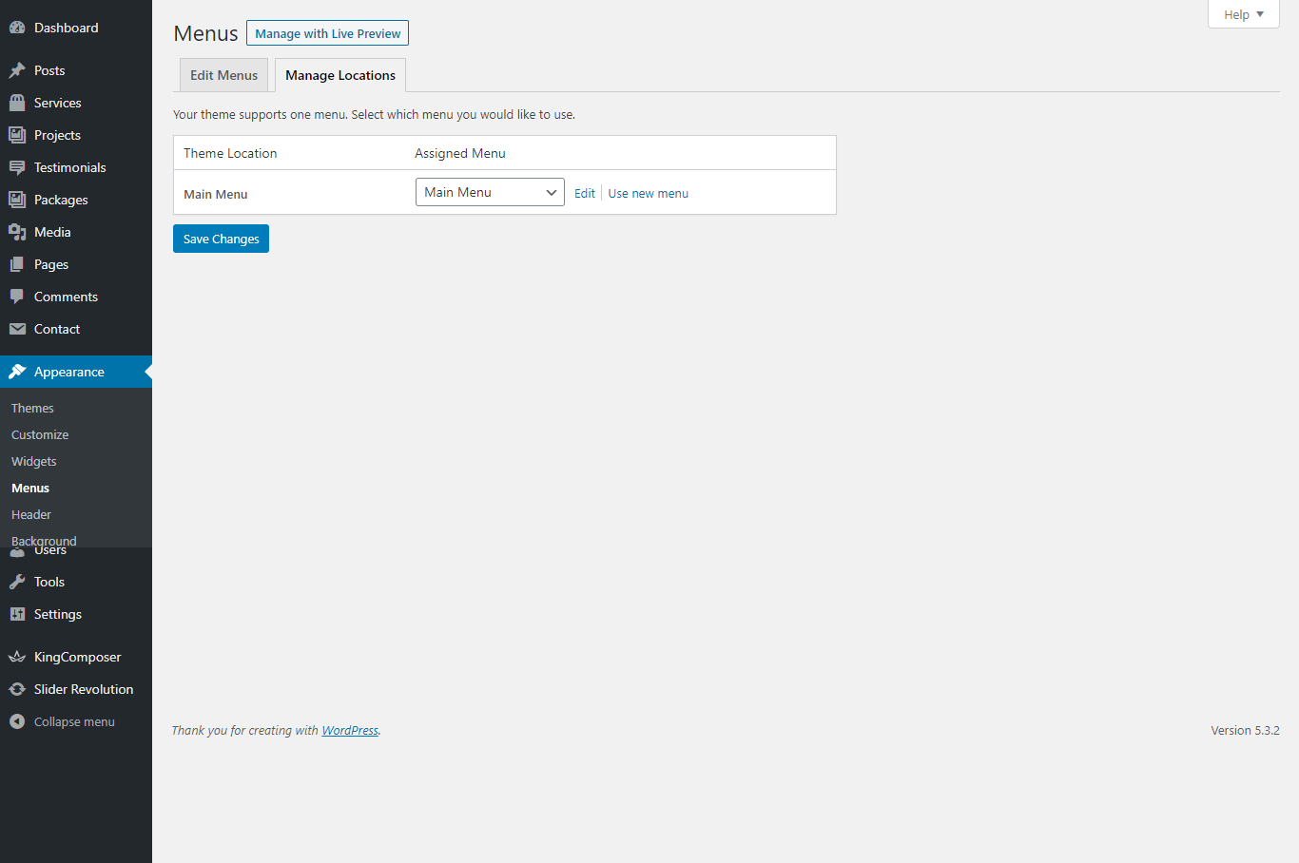Open Themes in the Appearance submenu
This screenshot has height=863, width=1299.
pyautogui.click(x=32, y=408)
